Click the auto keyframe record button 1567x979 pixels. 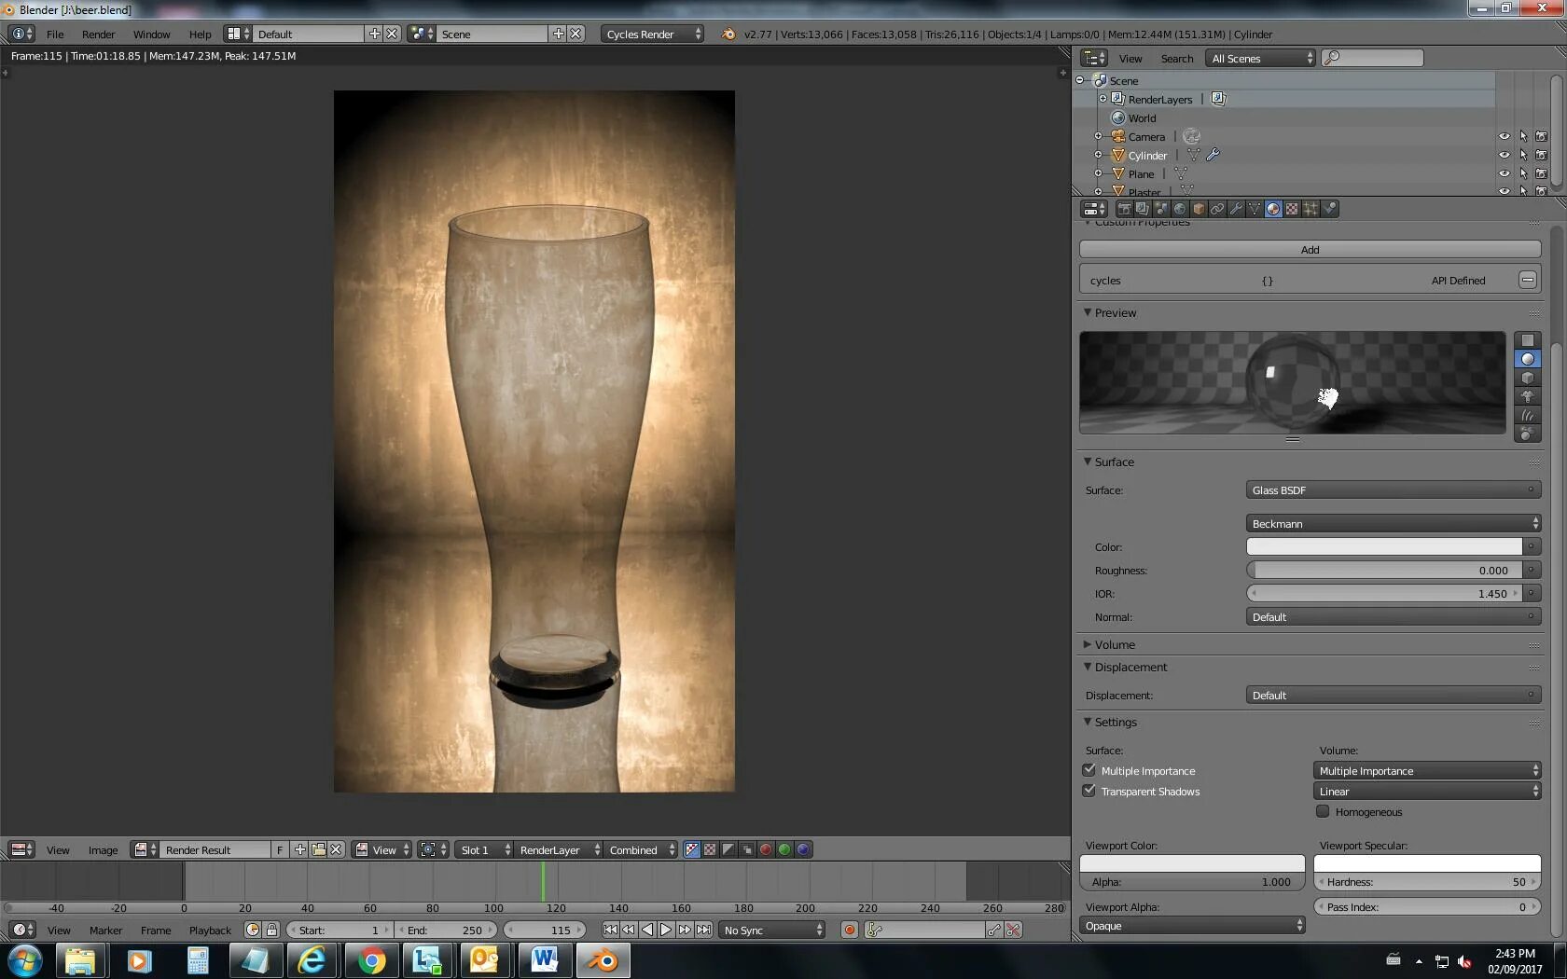tap(849, 930)
